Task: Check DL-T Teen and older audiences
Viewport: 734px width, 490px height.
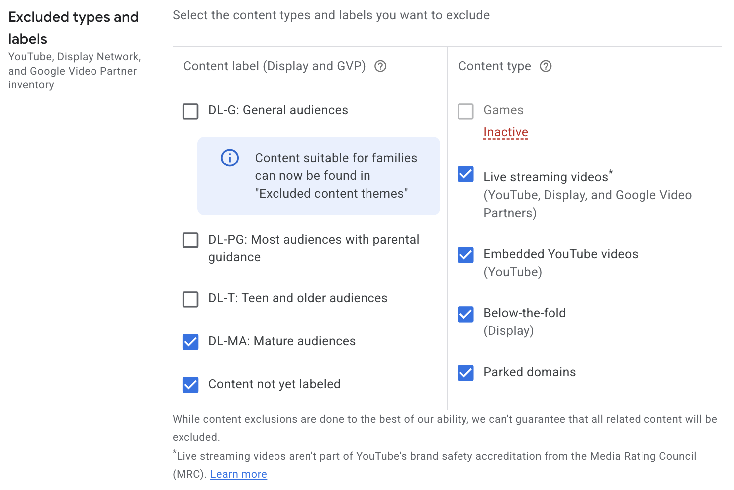Action: [x=190, y=299]
